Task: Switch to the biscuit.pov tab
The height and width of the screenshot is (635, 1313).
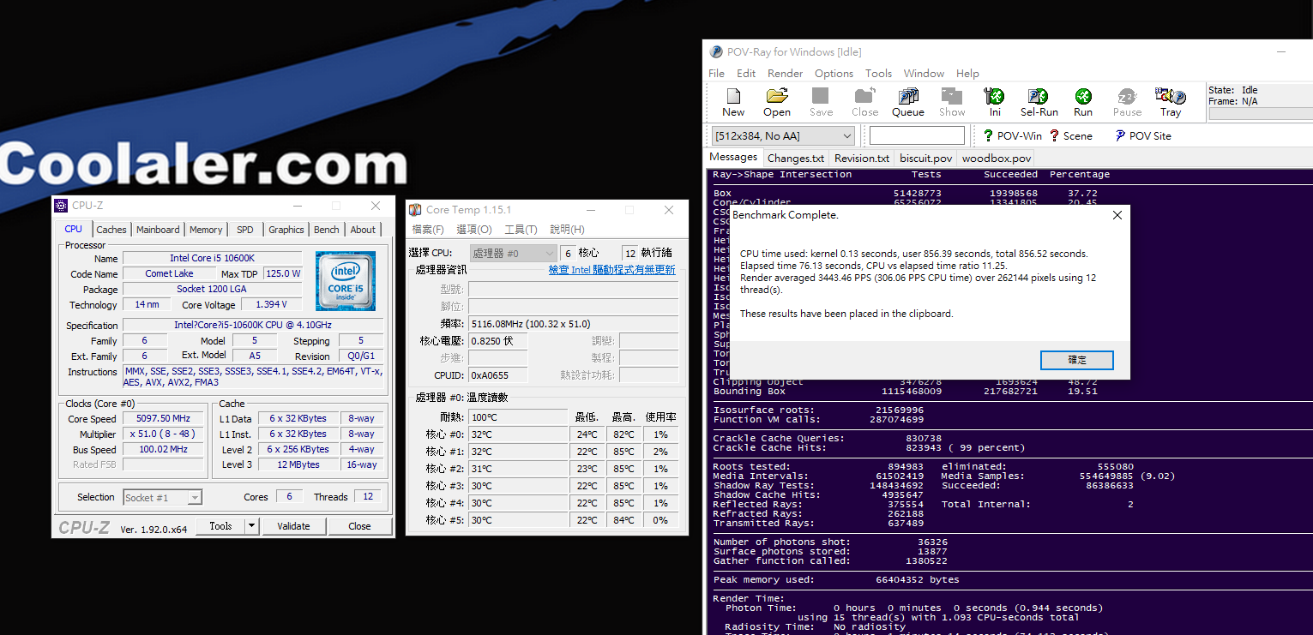Action: (x=925, y=158)
